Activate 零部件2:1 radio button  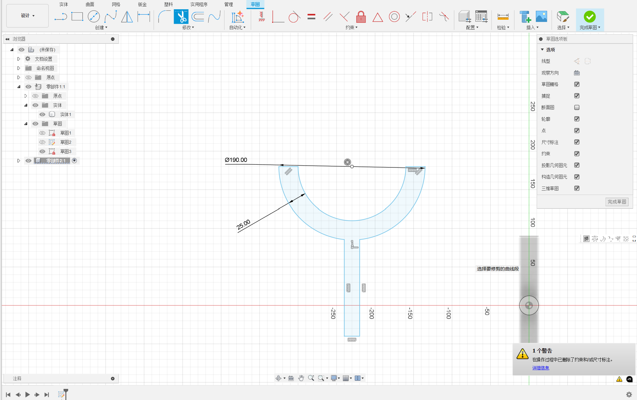point(74,161)
